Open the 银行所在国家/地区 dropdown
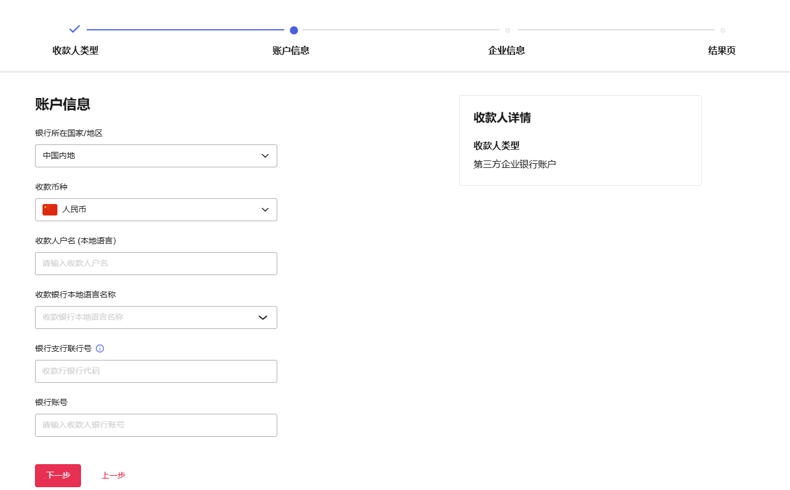790x490 pixels. (x=156, y=156)
